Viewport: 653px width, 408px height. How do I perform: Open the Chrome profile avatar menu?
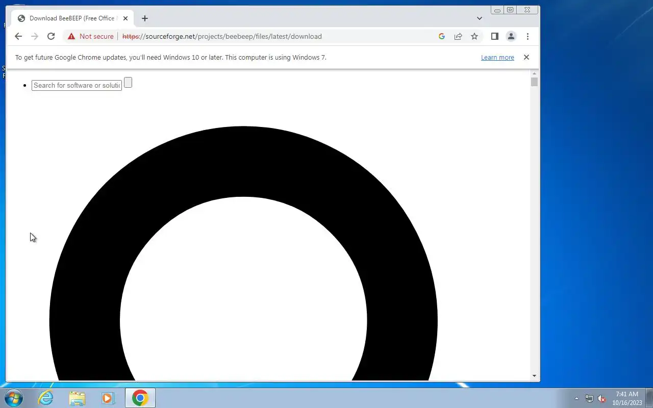(511, 36)
